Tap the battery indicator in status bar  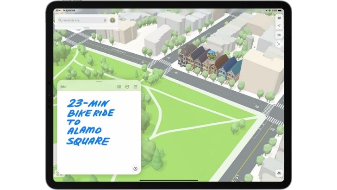click(x=279, y=10)
